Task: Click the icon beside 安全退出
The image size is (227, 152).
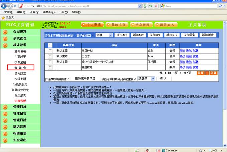Action: pyautogui.click(x=5, y=140)
